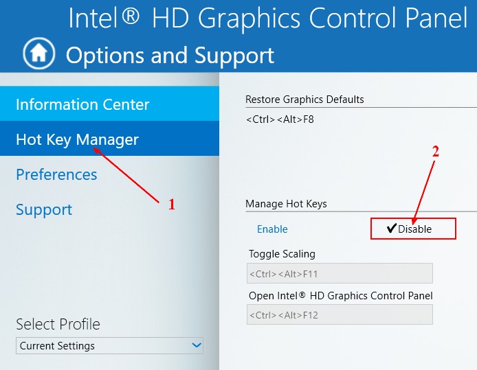Click the Intel HD Graphics Control Panel title
The height and width of the screenshot is (370, 477).
268,19
